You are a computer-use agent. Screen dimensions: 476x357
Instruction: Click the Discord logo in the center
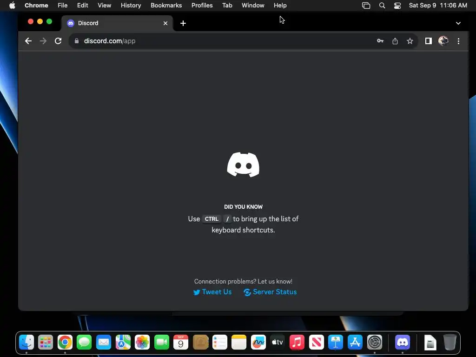point(243,165)
